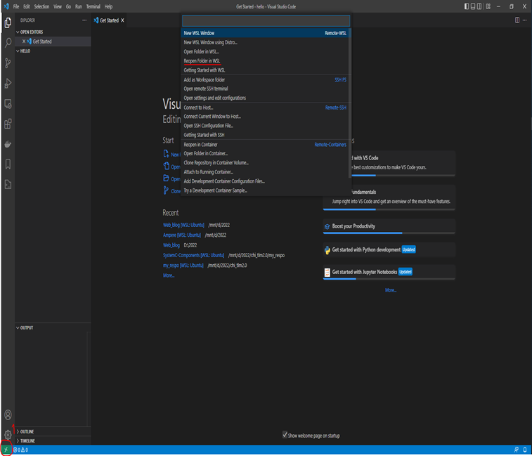
Task: Select Open SSH Configuration File
Action: [265, 126]
